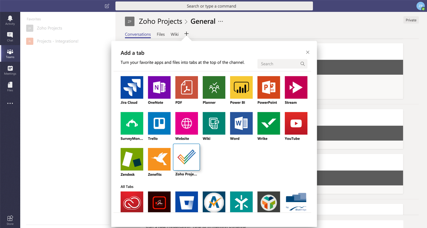
Task: Choose the Zenefits app tile
Action: click(159, 159)
